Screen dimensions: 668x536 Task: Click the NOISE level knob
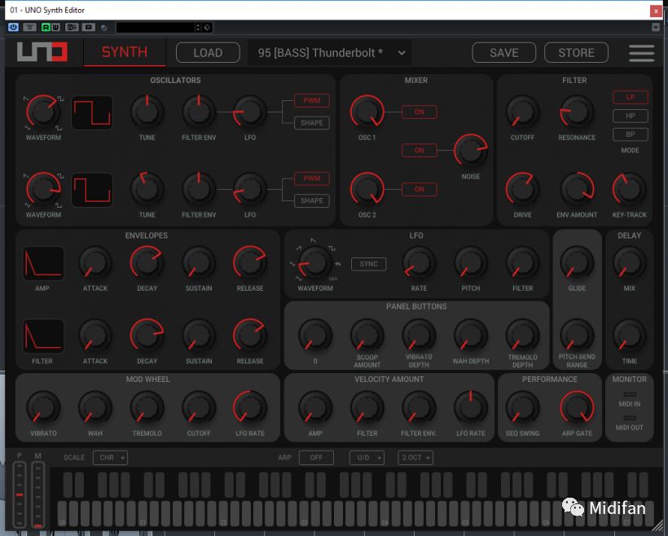471,151
